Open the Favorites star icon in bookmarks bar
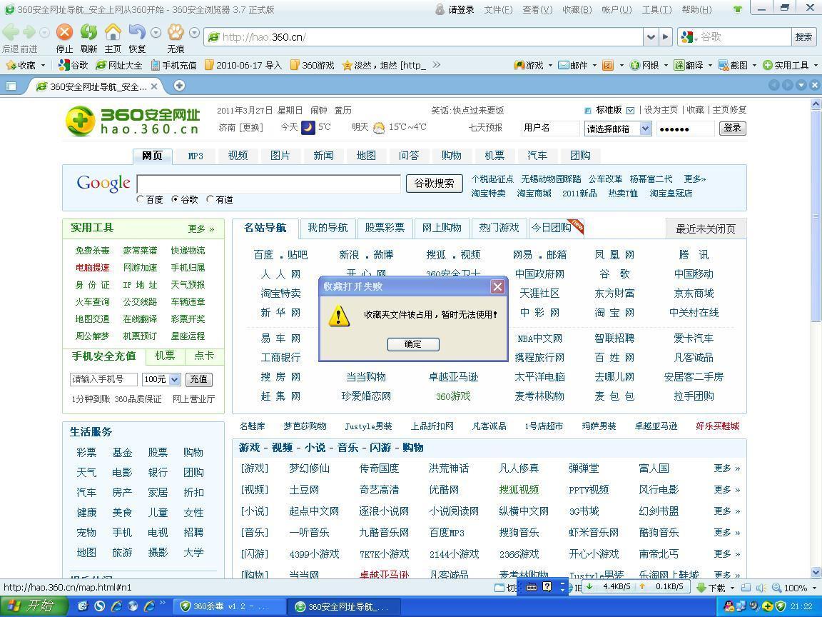Screen dimensions: 822x617 tap(11, 65)
